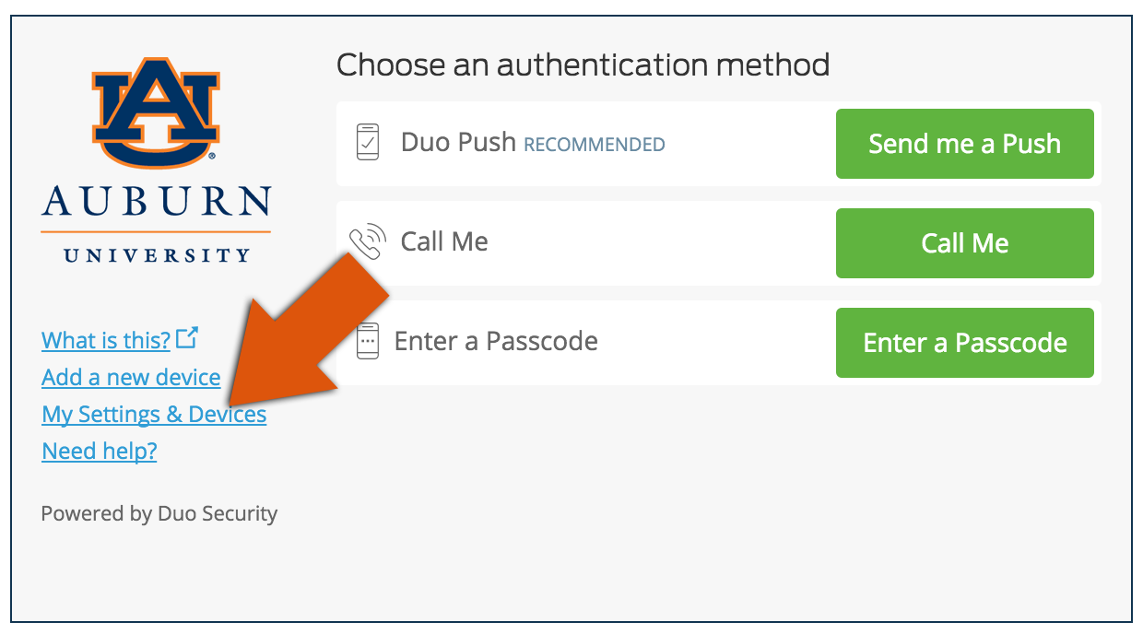Click the green Enter a Passcode button
The image size is (1143, 634).
coord(964,343)
